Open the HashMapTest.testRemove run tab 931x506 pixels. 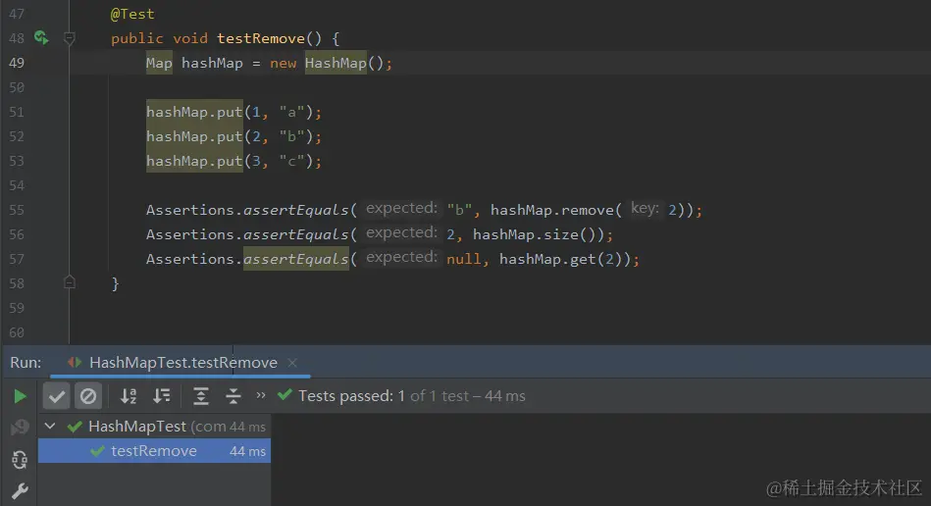pos(182,363)
